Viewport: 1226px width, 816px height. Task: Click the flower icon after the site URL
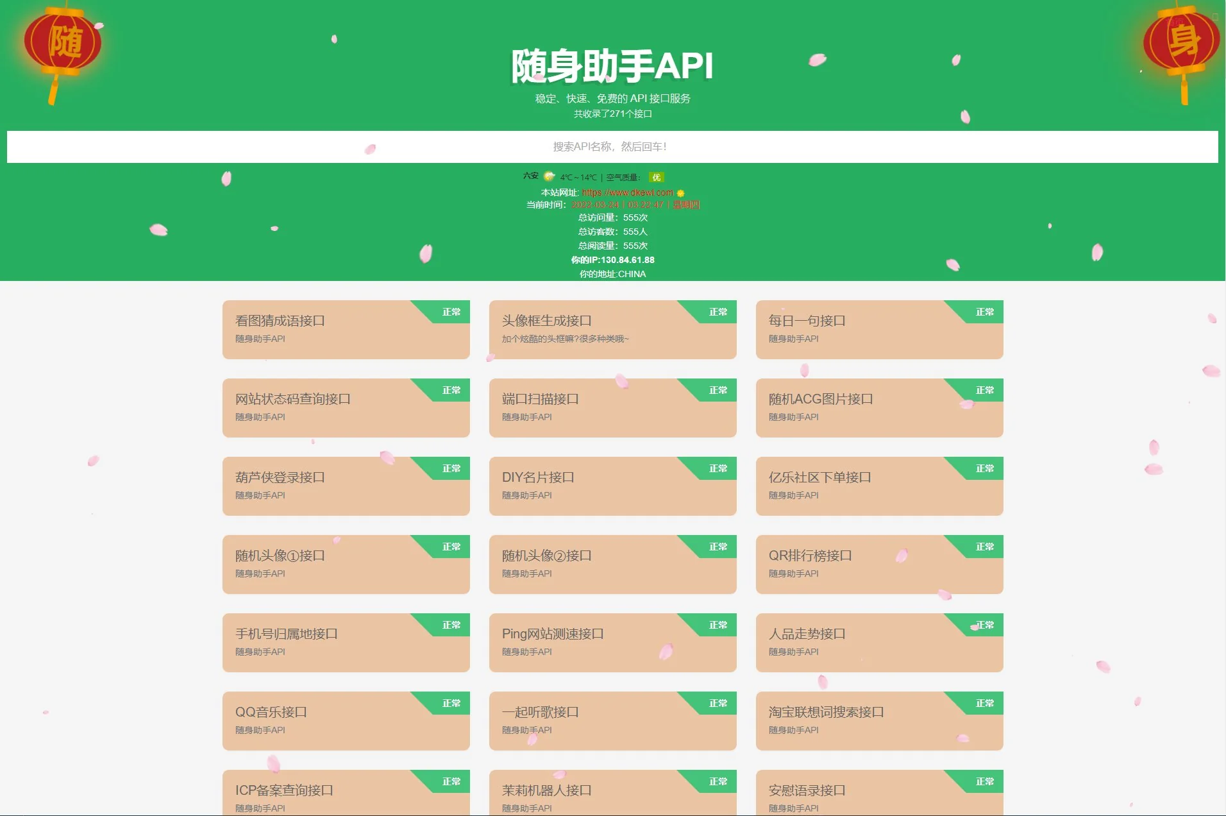(680, 191)
